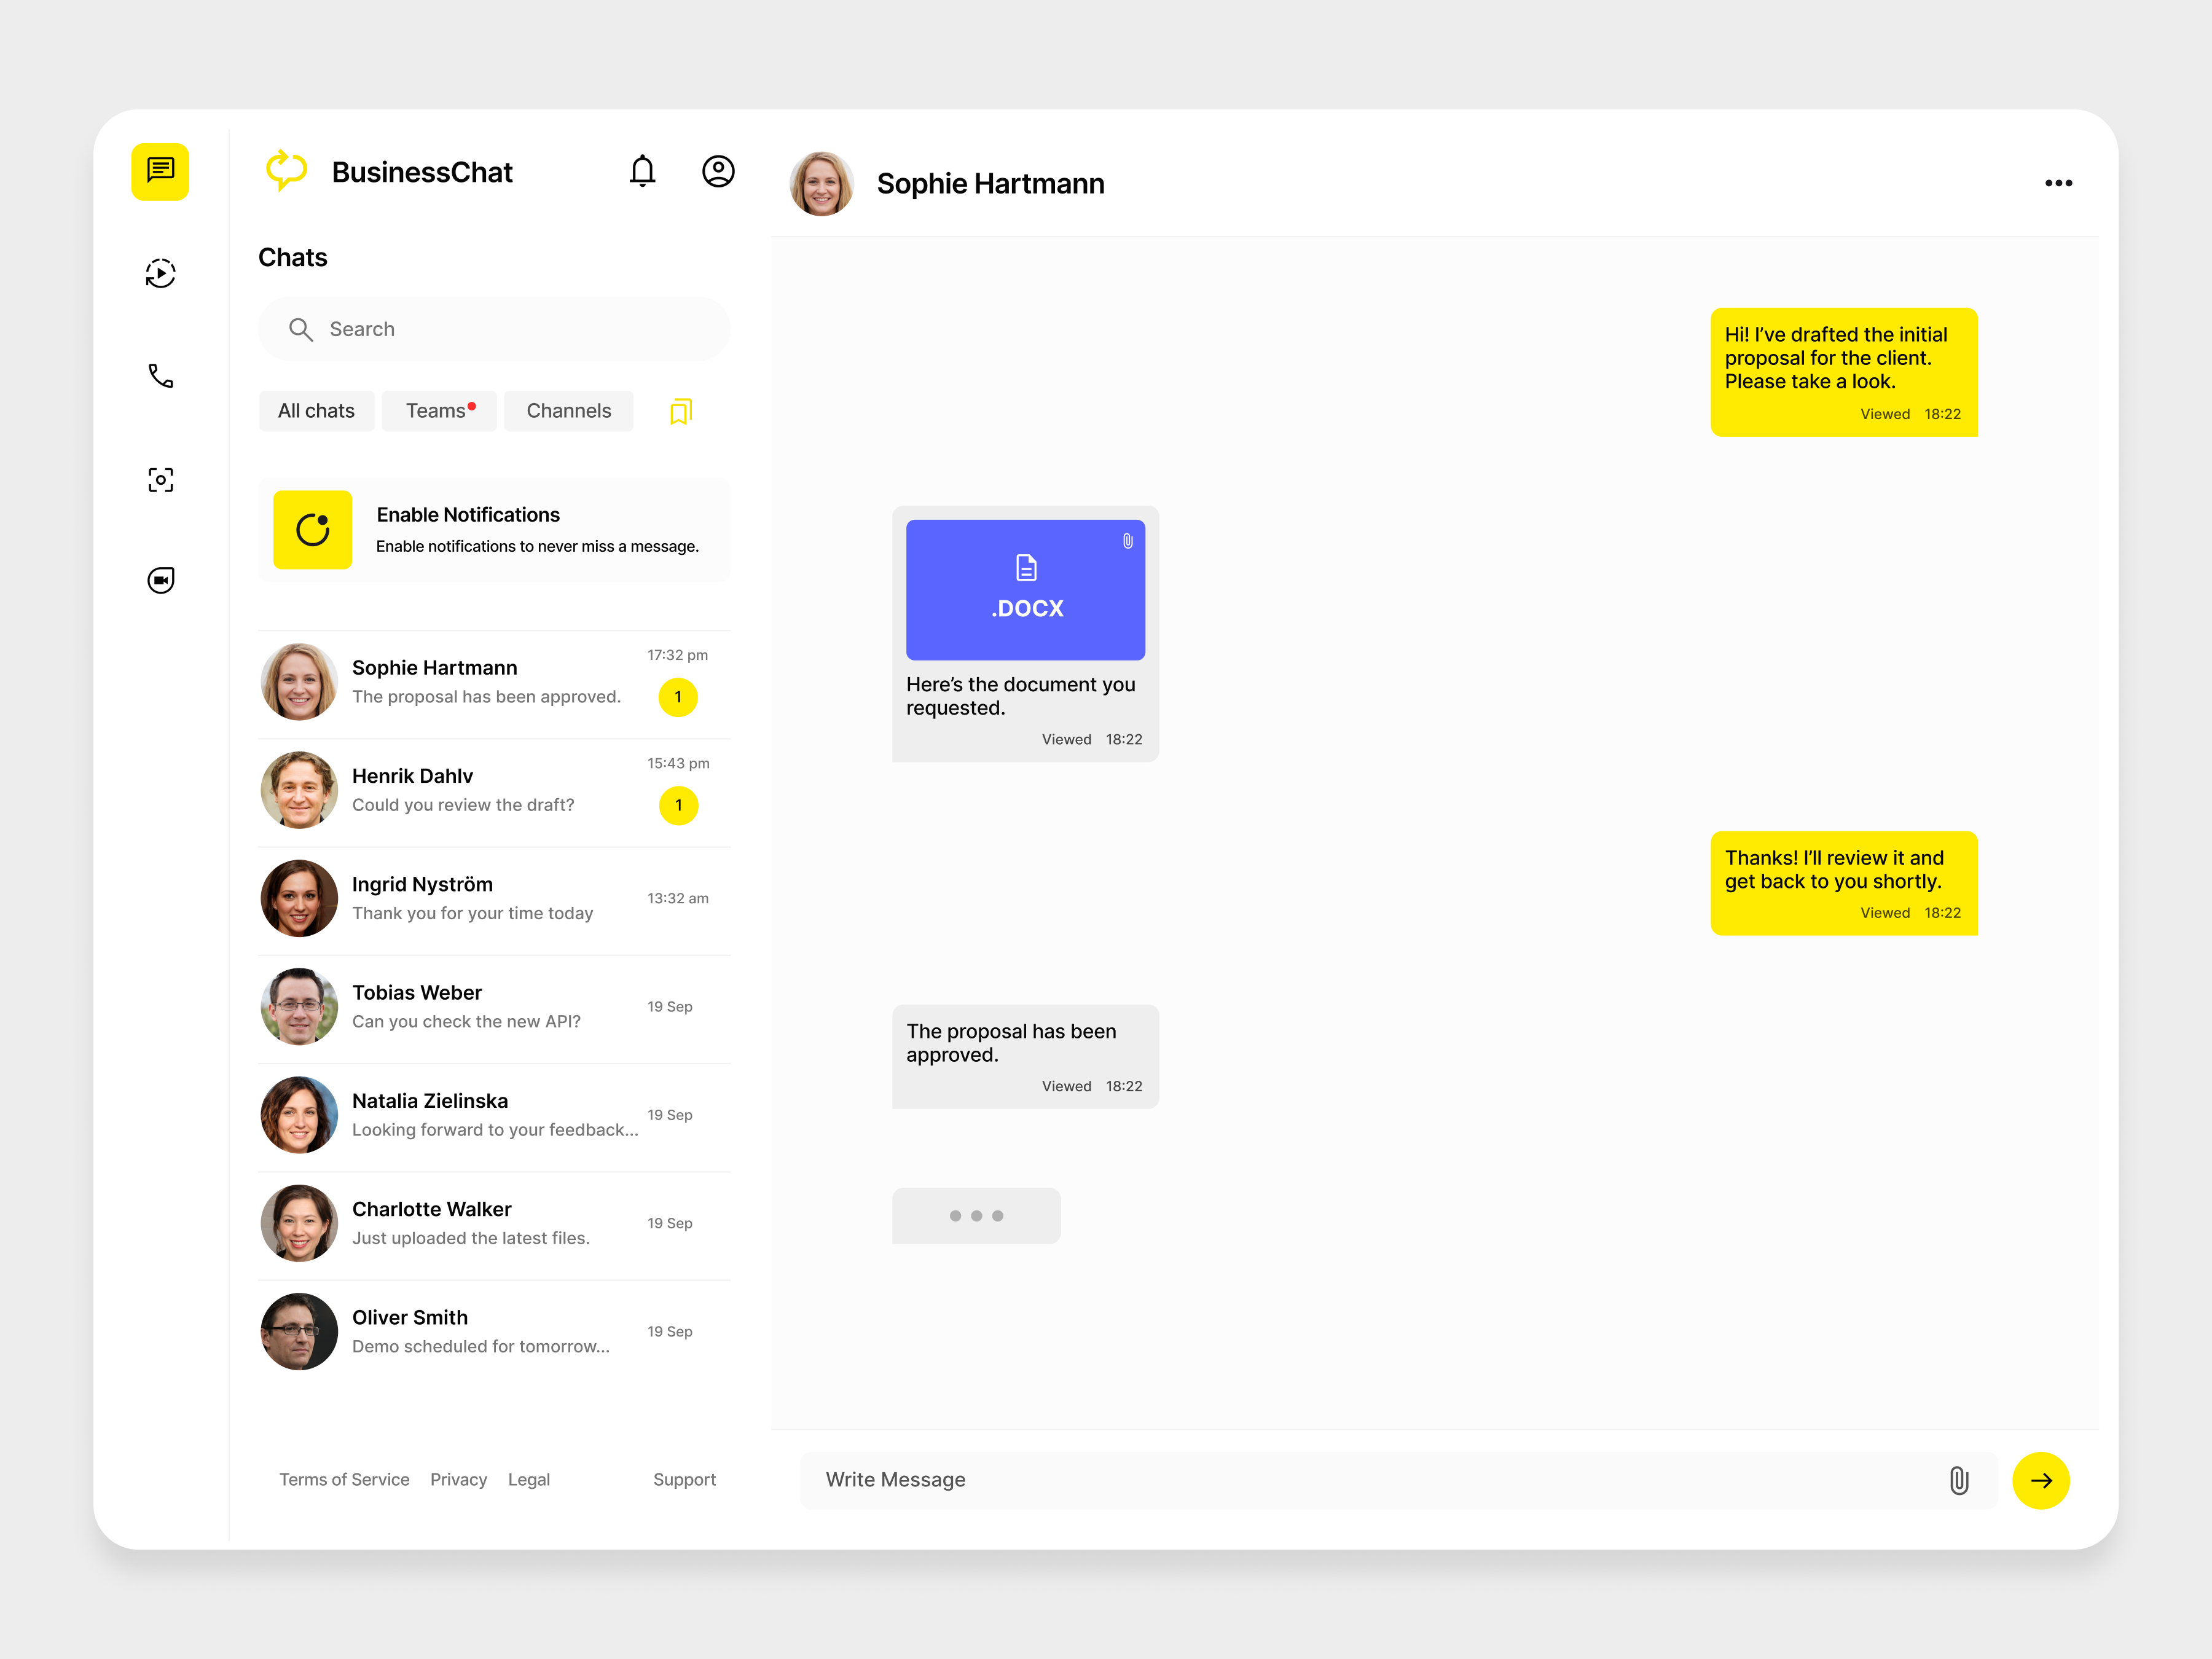The height and width of the screenshot is (1659, 2212).
Task: Open the phone calls section
Action: coord(160,376)
